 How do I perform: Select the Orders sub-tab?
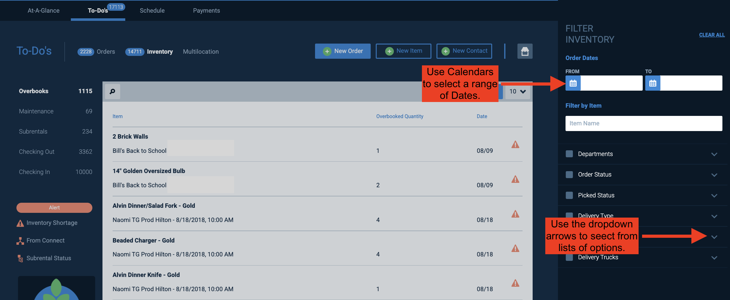[106, 51]
